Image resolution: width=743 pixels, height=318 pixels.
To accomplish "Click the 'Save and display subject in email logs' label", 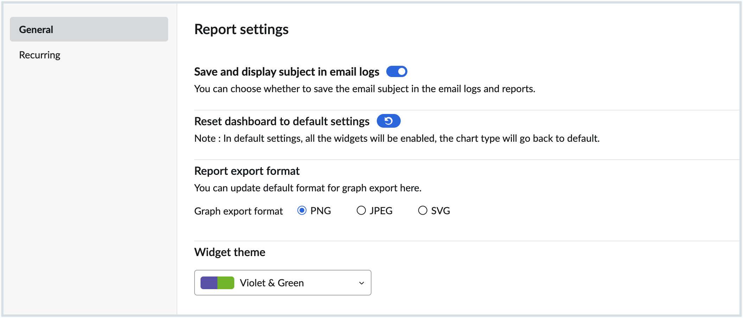I will 286,72.
